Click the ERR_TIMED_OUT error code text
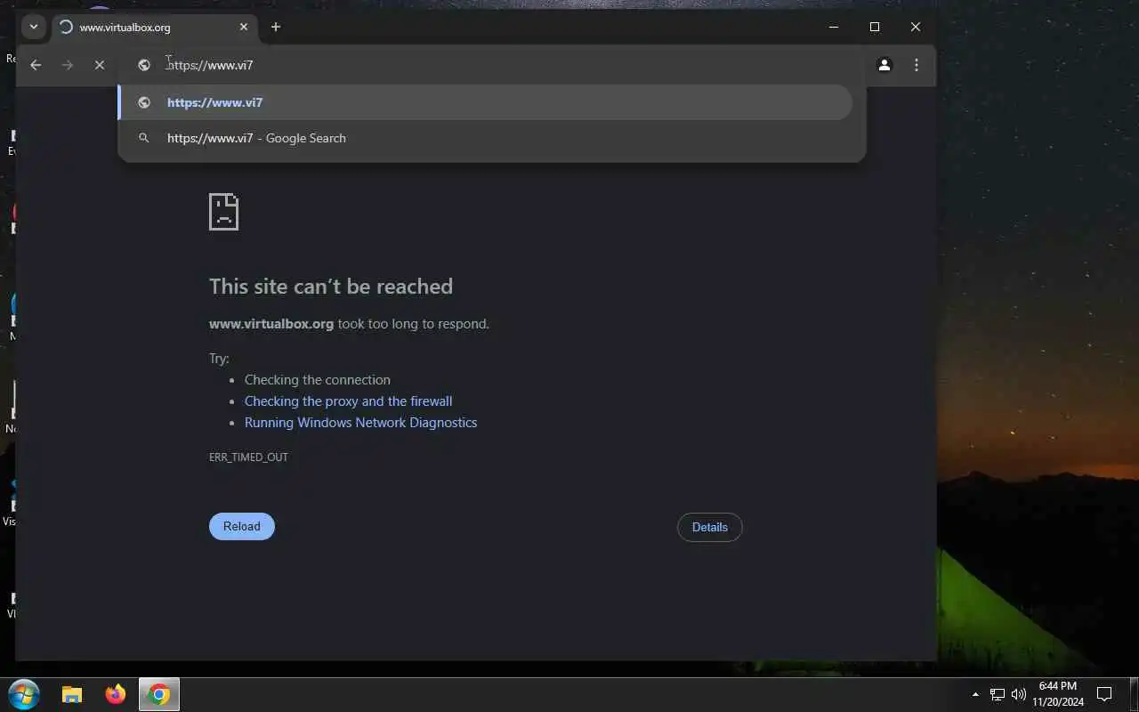Viewport: 1139px width, 712px height. [x=248, y=457]
